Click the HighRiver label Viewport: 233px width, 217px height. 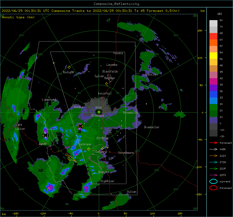(107, 181)
